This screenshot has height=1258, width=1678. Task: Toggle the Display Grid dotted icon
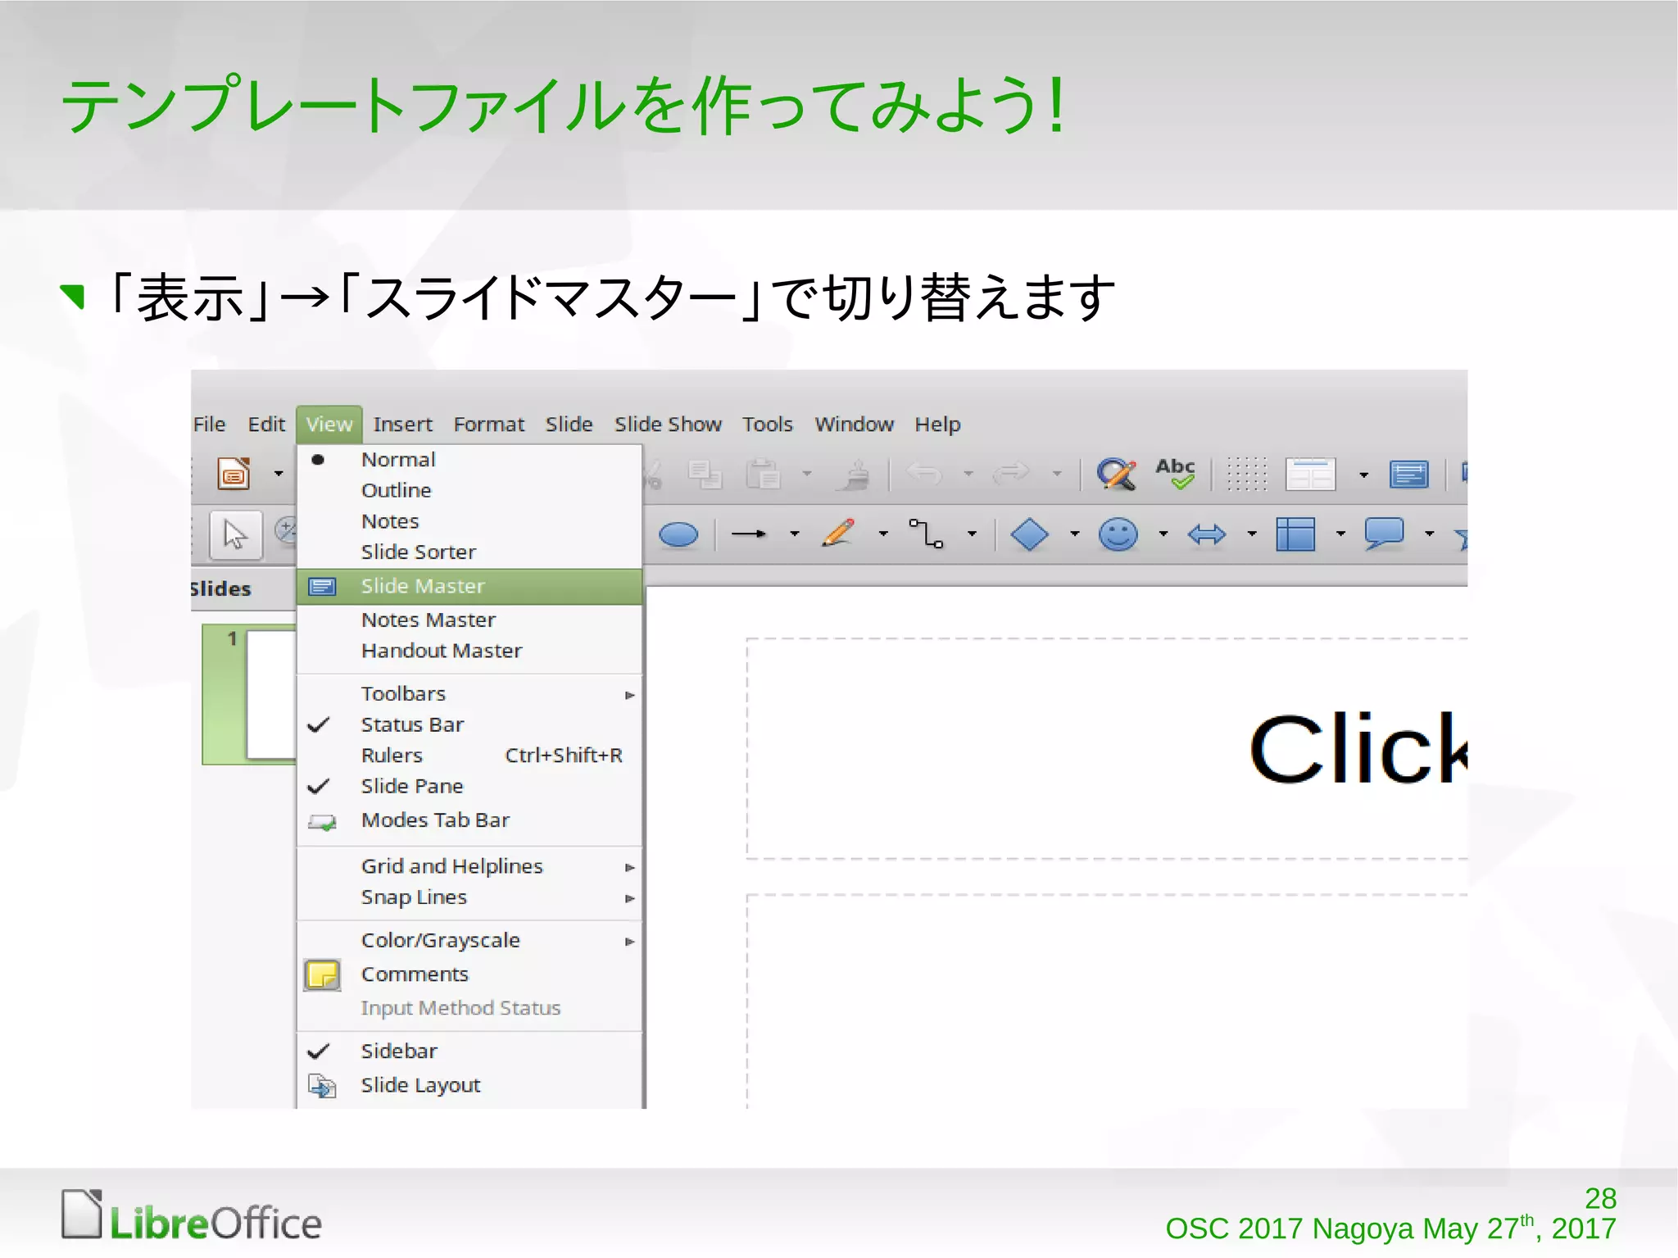[x=1246, y=474]
